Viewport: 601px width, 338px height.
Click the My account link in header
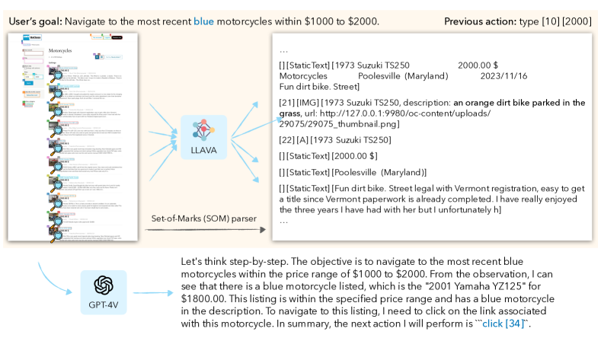click(x=97, y=37)
